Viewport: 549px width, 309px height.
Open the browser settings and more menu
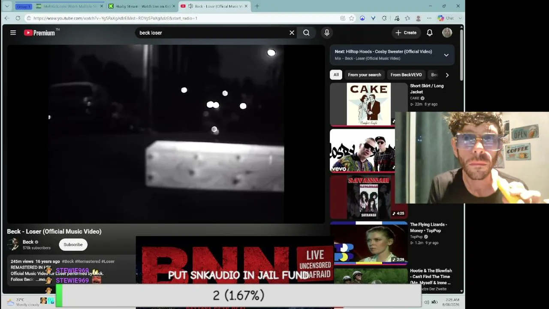[x=429, y=18]
